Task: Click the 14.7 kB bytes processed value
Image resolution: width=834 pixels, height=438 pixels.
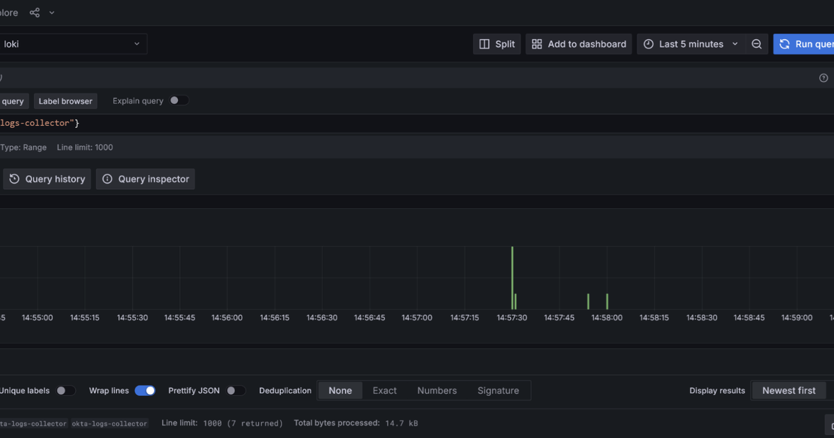Action: click(x=402, y=423)
